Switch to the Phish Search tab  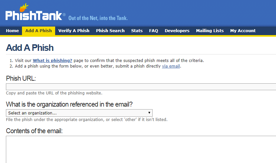(x=110, y=31)
